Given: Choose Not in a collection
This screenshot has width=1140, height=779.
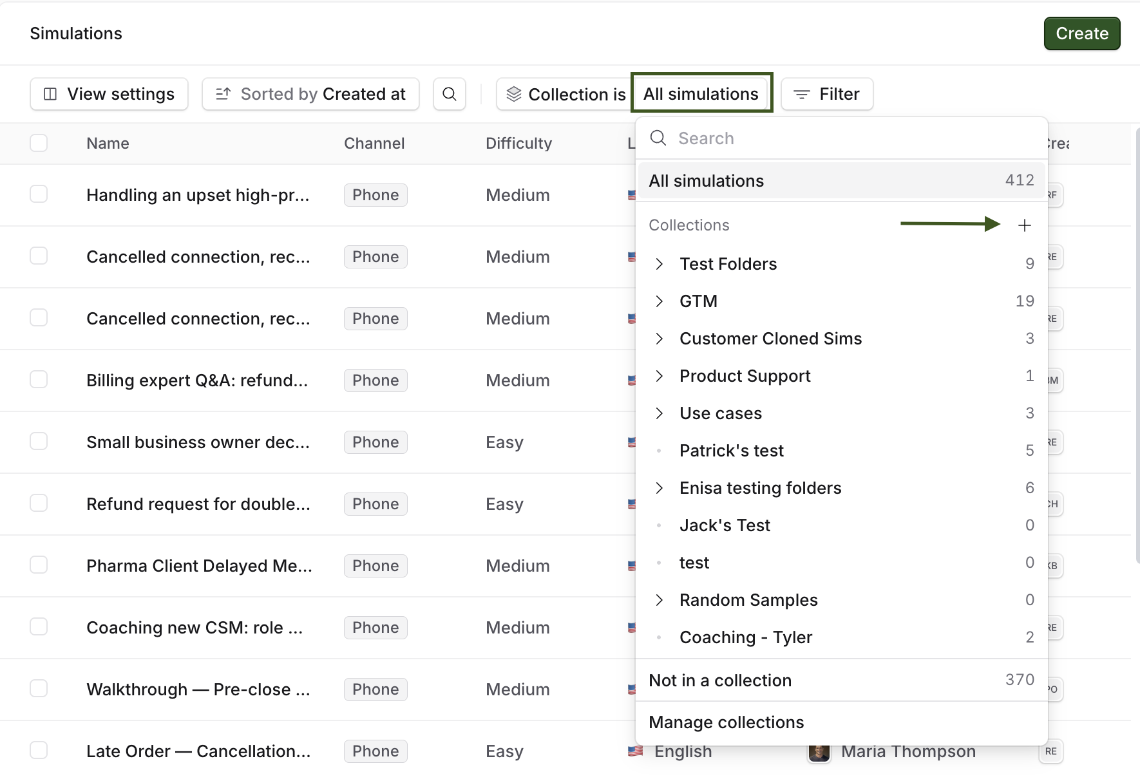Looking at the screenshot, I should (x=841, y=680).
